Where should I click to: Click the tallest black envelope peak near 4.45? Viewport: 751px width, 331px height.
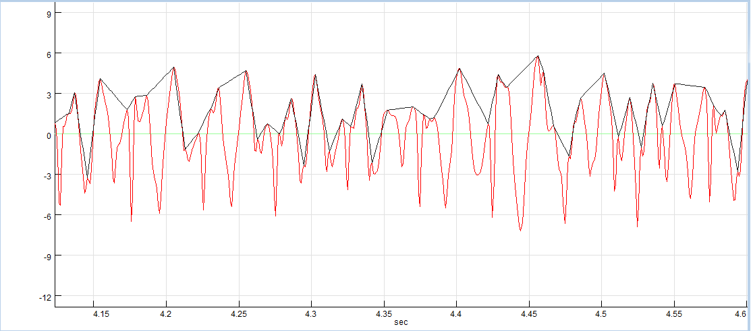[538, 56]
